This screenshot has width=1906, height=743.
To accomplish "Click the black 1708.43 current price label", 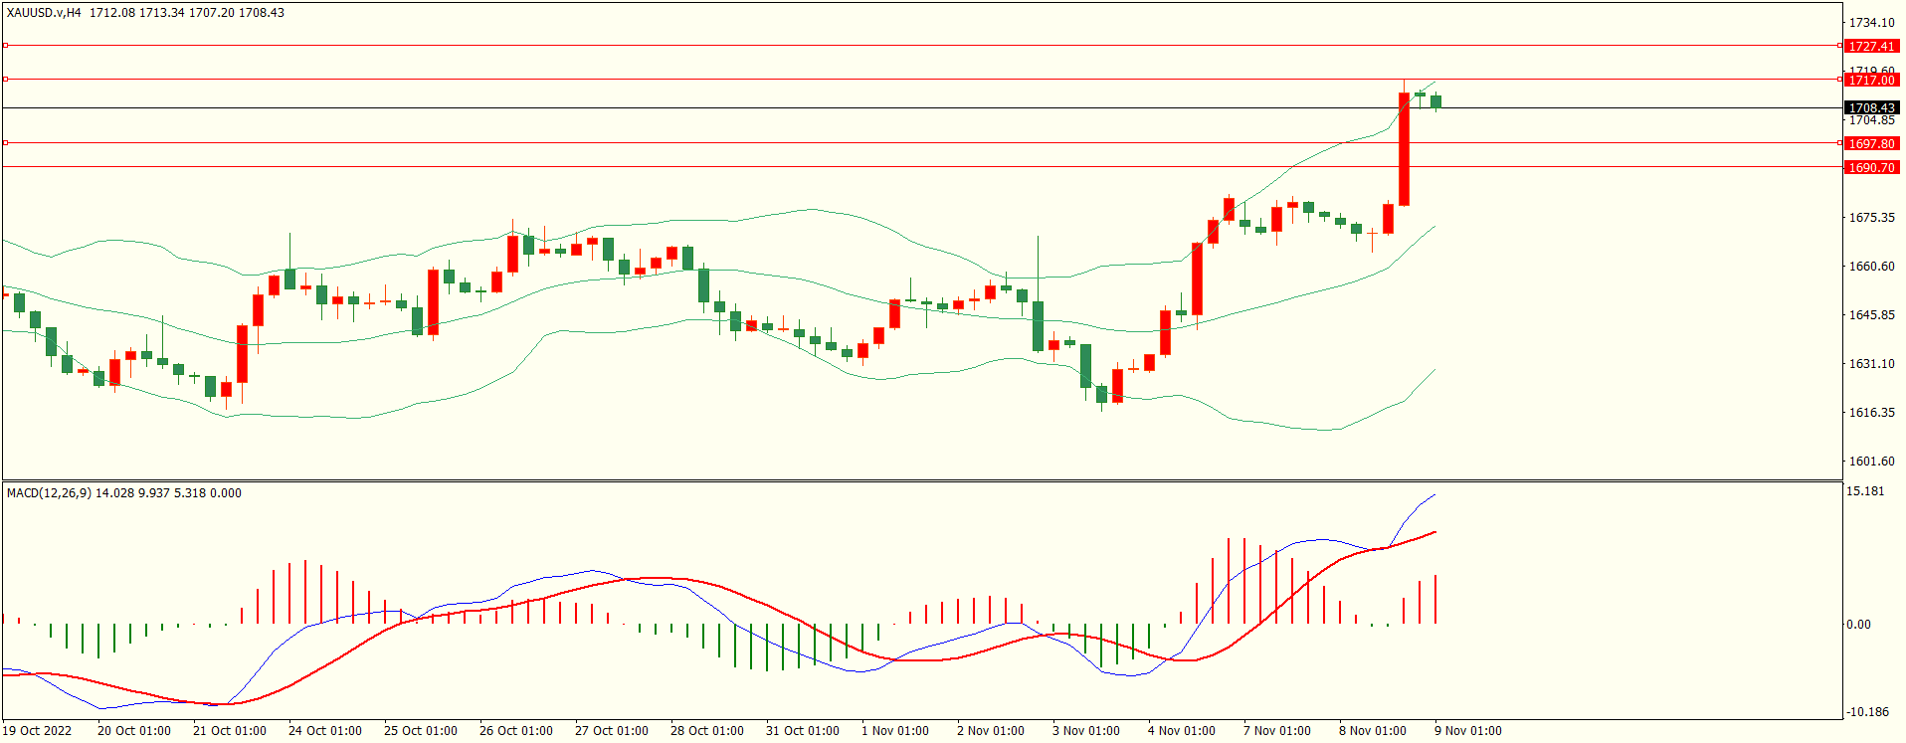I will point(1871,108).
